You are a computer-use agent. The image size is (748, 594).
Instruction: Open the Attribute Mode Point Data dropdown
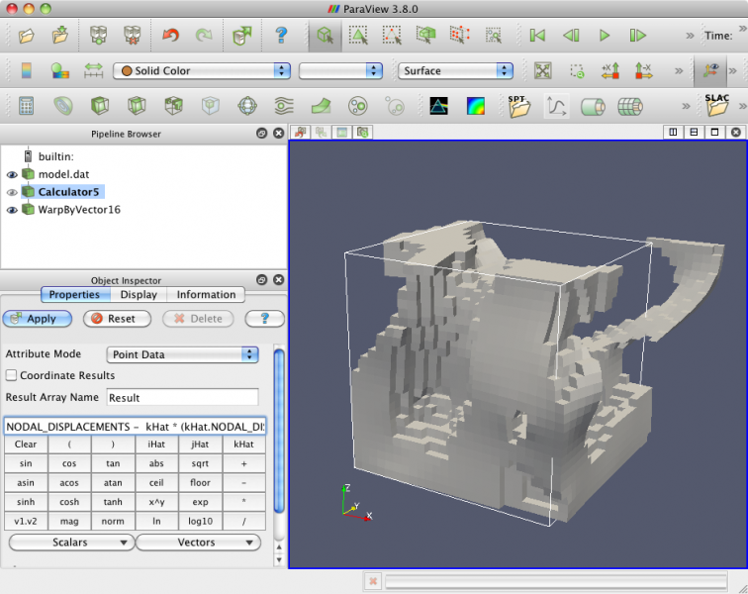pos(183,354)
